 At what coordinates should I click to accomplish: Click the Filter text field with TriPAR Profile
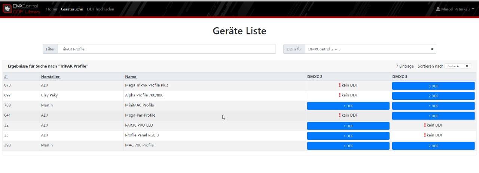click(166, 49)
